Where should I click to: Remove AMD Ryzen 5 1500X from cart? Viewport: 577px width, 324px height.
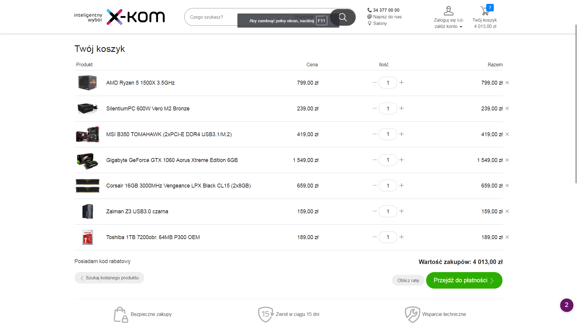507,82
